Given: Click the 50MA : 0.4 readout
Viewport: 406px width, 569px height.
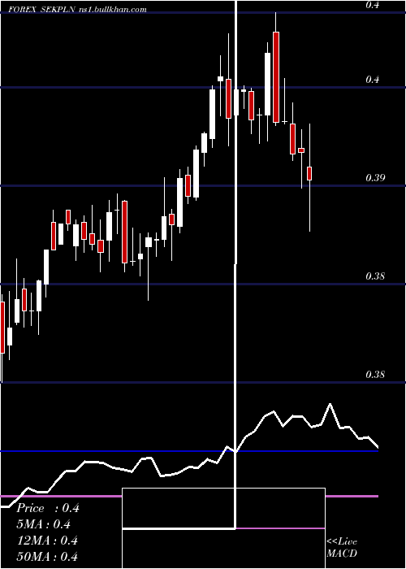Looking at the screenshot, I should tap(47, 557).
